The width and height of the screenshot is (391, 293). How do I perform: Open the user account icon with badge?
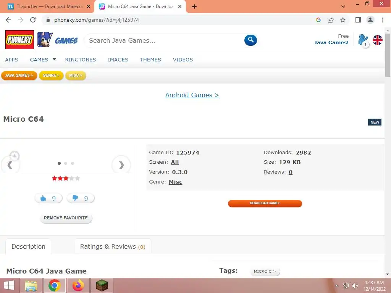[x=363, y=40]
